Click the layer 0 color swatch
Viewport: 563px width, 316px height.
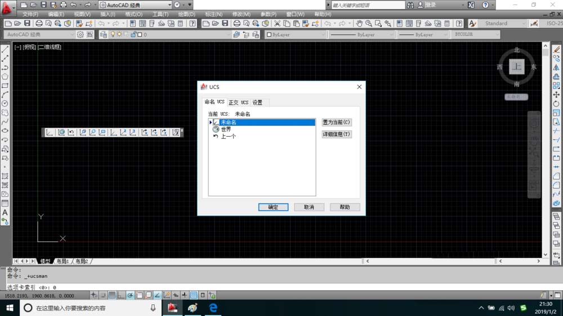tap(140, 34)
